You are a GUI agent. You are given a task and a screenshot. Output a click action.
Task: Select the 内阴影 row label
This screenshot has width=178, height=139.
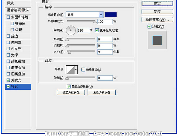coord(16,42)
